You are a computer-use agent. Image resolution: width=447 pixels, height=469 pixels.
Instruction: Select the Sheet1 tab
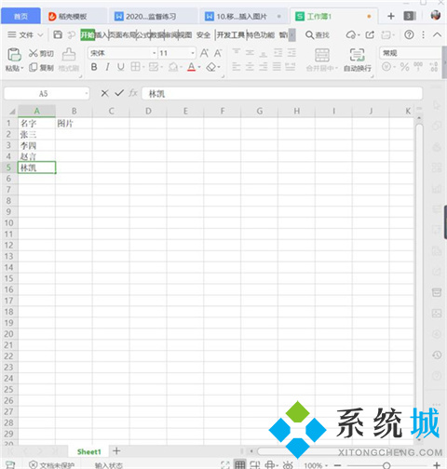(x=88, y=451)
